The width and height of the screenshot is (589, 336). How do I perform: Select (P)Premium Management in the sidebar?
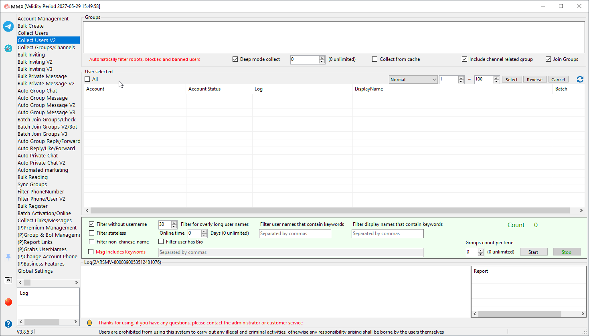pos(47,227)
